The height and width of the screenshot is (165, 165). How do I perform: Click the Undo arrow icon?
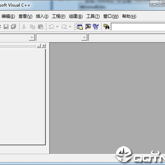point(51,27)
